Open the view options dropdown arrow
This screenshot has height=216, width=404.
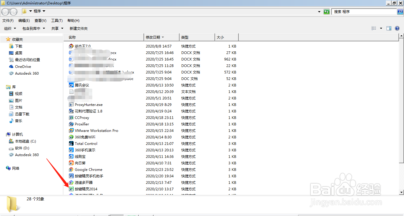[x=381, y=28]
